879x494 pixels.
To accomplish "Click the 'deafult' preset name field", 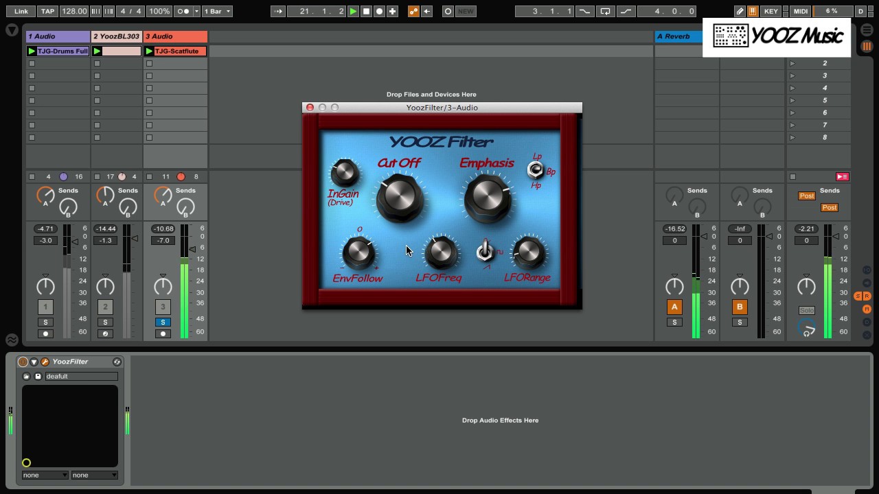I will point(81,376).
